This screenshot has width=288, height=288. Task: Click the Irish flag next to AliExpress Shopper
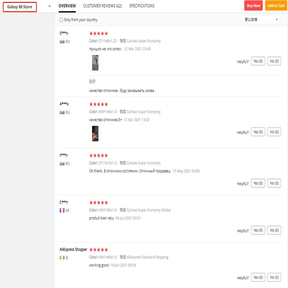(x=62, y=258)
